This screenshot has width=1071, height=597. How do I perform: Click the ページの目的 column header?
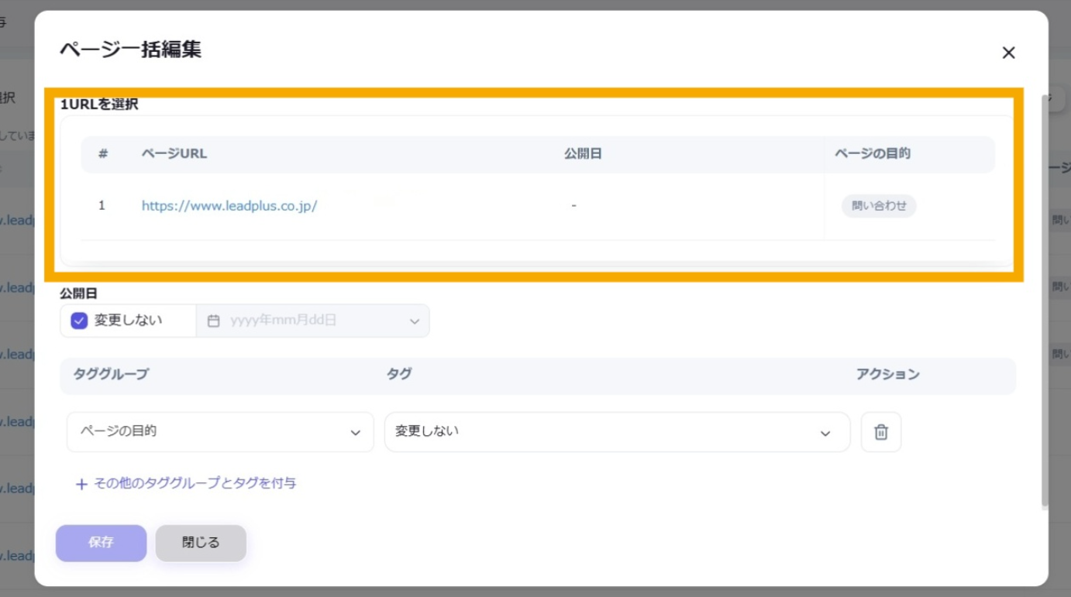coord(872,153)
